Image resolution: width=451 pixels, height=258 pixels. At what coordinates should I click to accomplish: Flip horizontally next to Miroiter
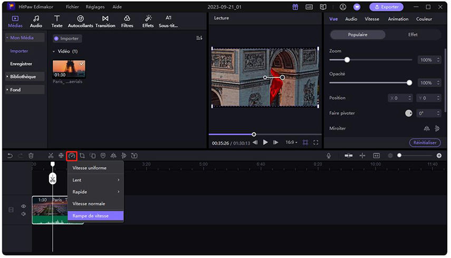pyautogui.click(x=427, y=128)
